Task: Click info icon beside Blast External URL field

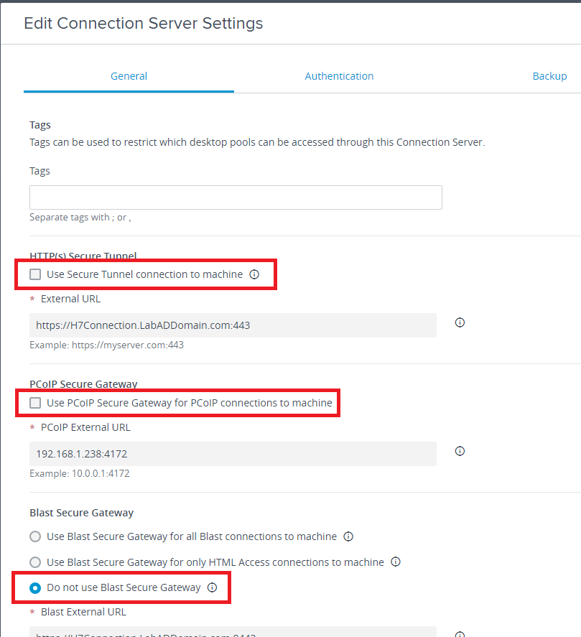Action: coord(460,633)
